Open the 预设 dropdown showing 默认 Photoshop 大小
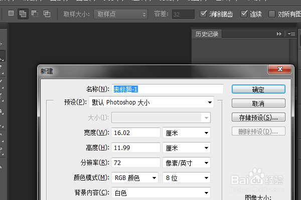This screenshot has width=301, height=200. tap(152, 102)
